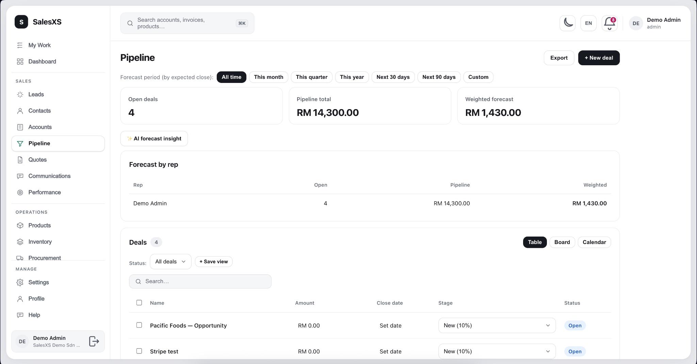Viewport: 697px width, 364px height.
Task: Click the + Save view button
Action: (214, 262)
